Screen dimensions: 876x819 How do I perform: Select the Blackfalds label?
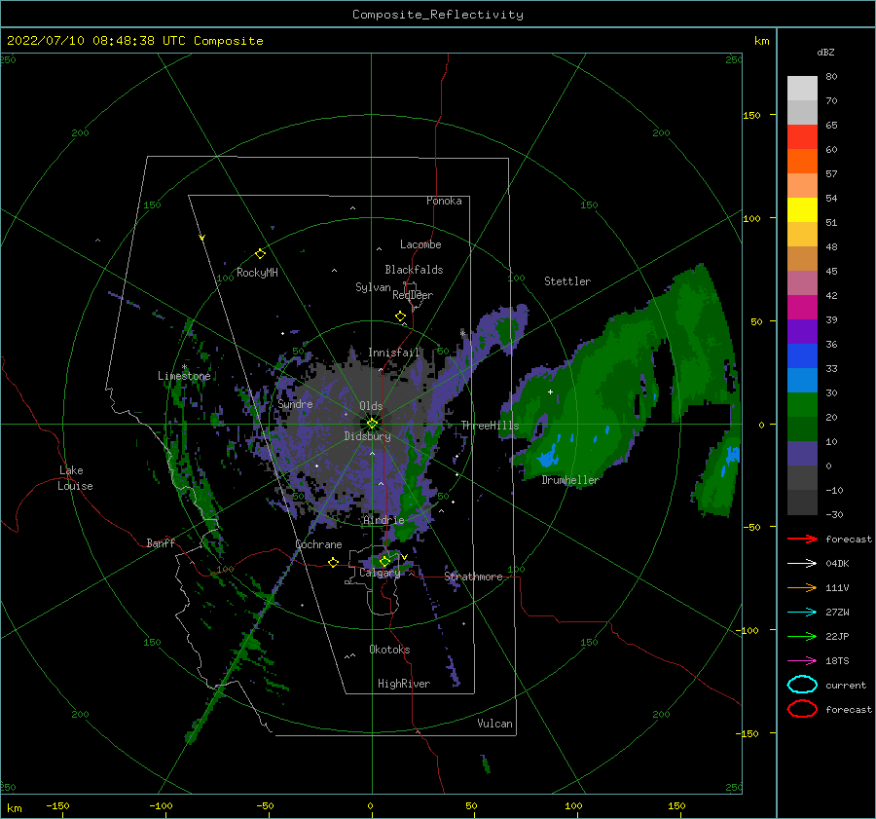[x=414, y=270]
